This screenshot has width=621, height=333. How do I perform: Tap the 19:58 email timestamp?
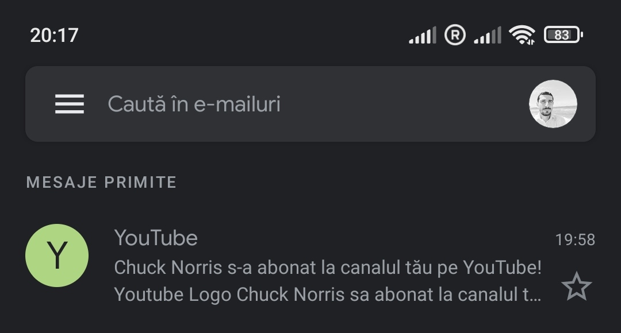[575, 239]
